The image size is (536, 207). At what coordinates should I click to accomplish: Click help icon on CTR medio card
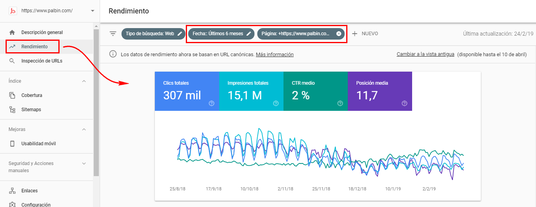340,103
